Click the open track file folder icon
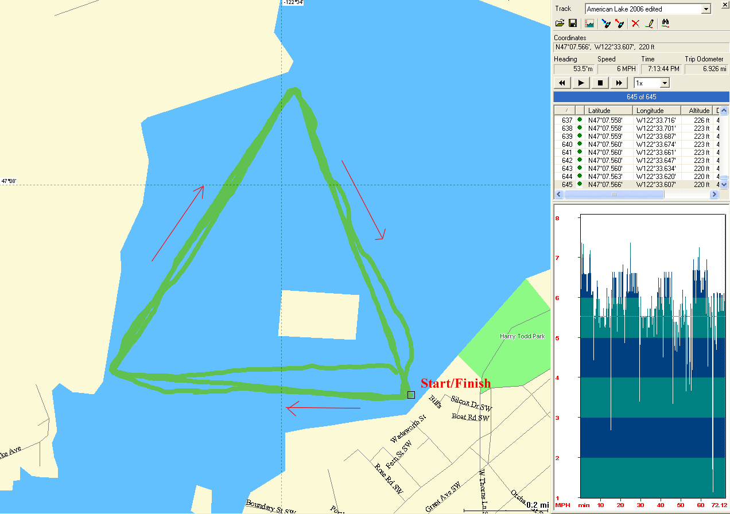Image resolution: width=730 pixels, height=514 pixels. tap(560, 24)
